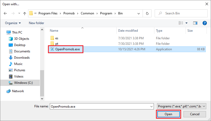This screenshot has width=211, height=121.
Task: Toggle the preview pane icon
Action: pyautogui.click(x=195, y=23)
